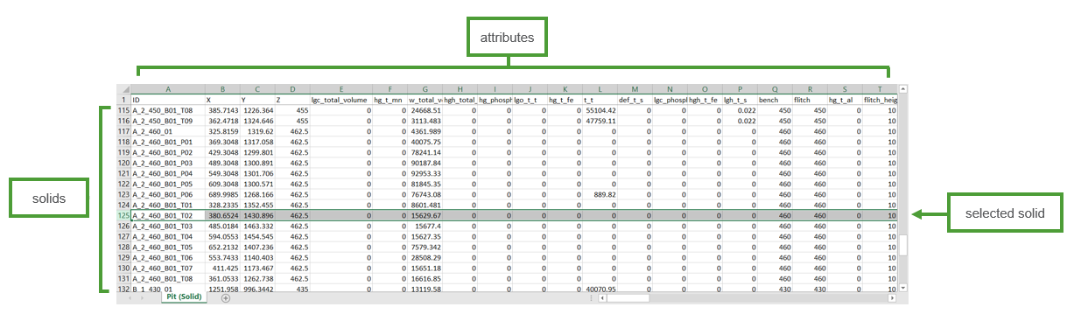Add a new sheet with the plus icon
The image size is (1074, 321).
coord(225,298)
